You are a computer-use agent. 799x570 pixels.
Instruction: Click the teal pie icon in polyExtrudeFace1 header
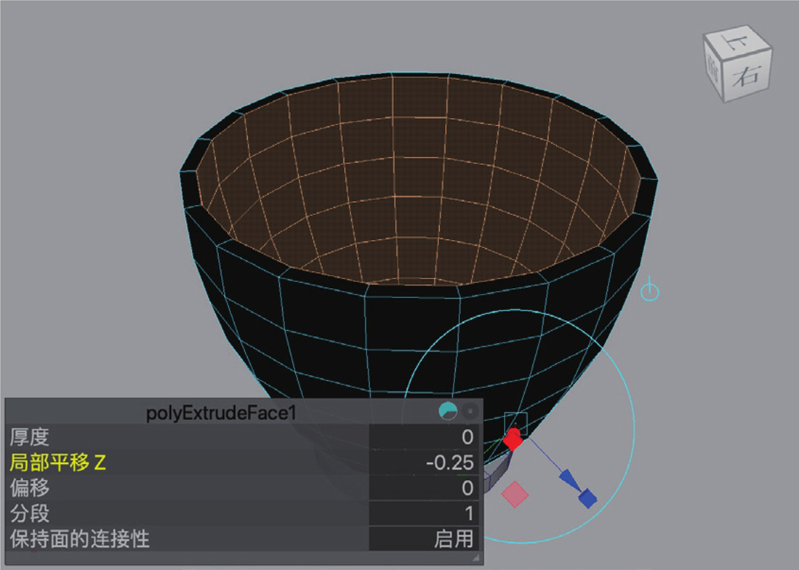tap(448, 412)
